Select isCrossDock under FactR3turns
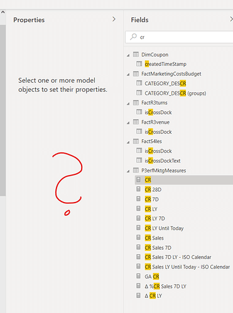Image resolution: width=233 pixels, height=313 pixels. (x=158, y=112)
